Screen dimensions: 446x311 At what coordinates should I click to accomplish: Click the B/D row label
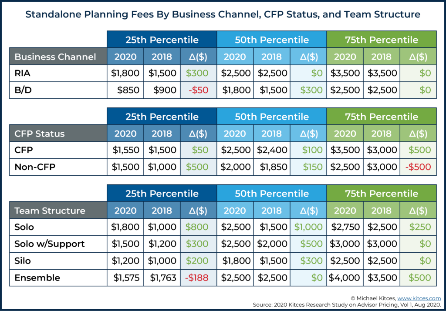pyautogui.click(x=23, y=90)
